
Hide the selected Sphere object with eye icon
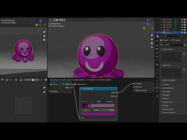pos(182,33)
